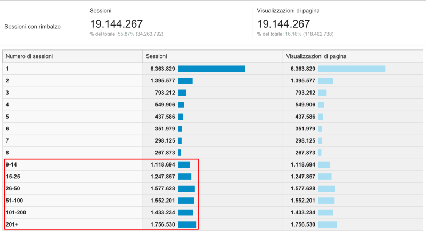Click the '26-50' session count row label

(x=13, y=188)
